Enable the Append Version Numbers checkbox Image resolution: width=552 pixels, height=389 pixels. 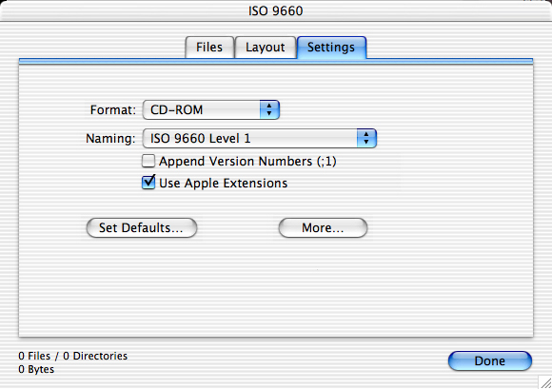148,161
